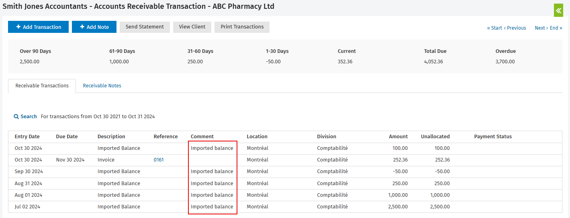This screenshot has height=218, width=570.
Task: Open invoice reference 0161 link
Action: tap(159, 160)
